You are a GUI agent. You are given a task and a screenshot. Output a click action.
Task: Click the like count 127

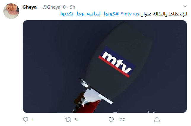coord(121,120)
